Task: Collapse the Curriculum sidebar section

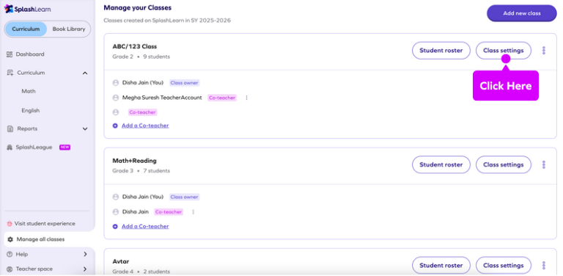Action: [x=85, y=73]
